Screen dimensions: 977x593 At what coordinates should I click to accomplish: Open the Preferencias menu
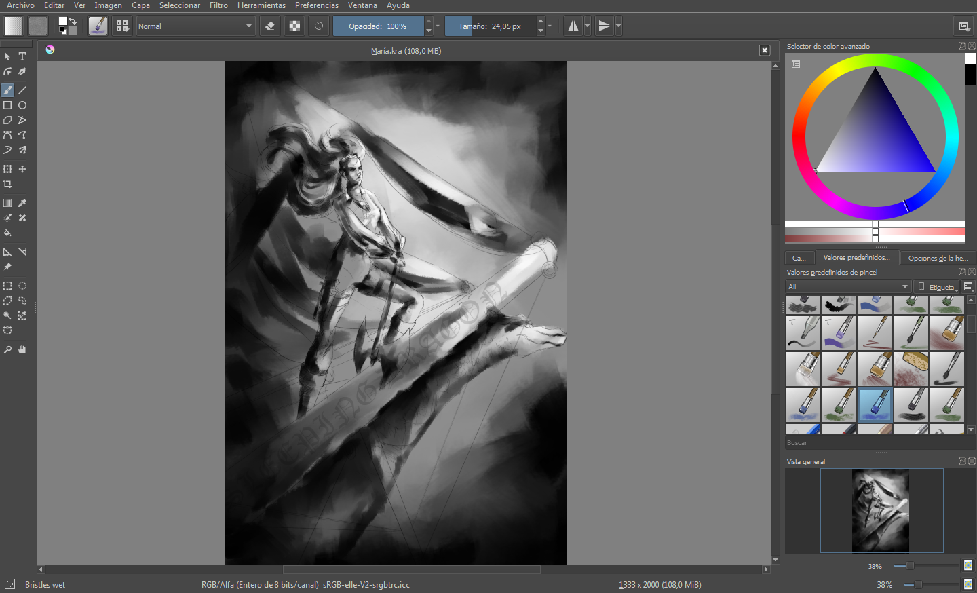[x=317, y=5]
